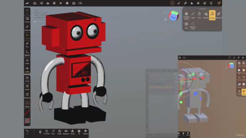Open the Layers stack icon menu
The image size is (246, 138).
click(x=198, y=3)
